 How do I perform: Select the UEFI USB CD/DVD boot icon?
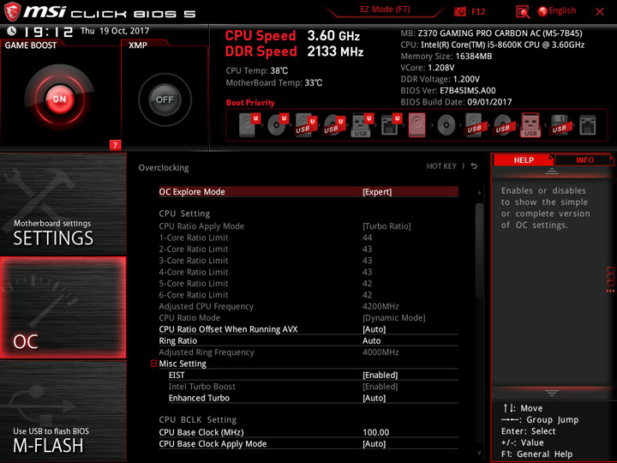coord(334,125)
